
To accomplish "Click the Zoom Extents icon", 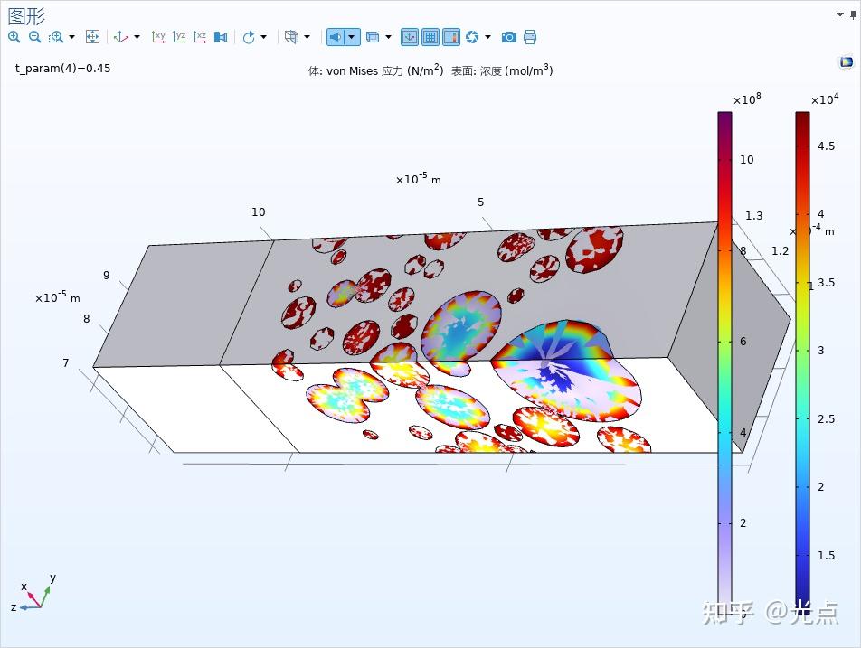I will coord(92,37).
